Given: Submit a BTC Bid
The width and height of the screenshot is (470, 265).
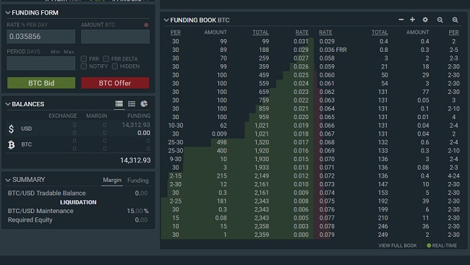Looking at the screenshot, I should 41,83.
